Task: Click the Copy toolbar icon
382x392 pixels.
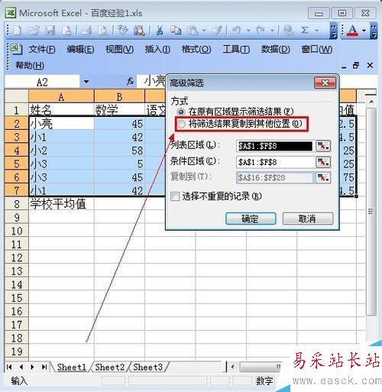Action: pos(176,31)
